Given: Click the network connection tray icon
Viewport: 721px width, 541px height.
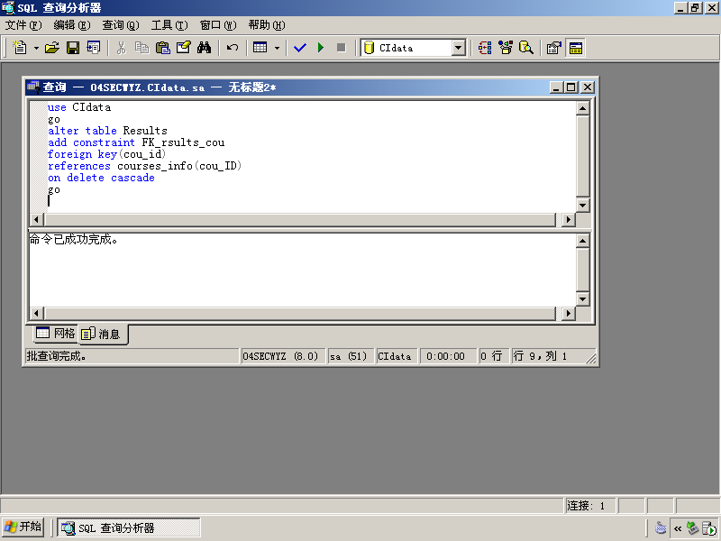Looking at the screenshot, I should pyautogui.click(x=692, y=527).
